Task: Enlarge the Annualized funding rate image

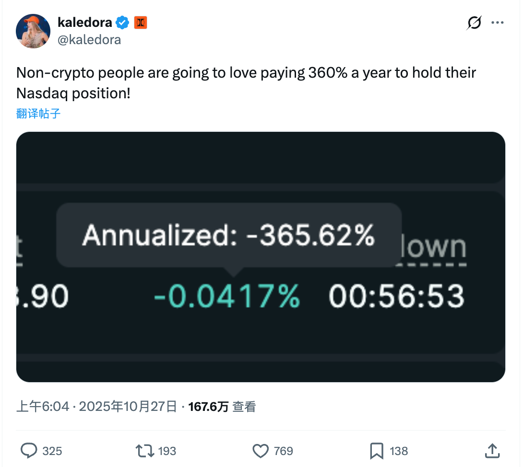Action: 261,257
